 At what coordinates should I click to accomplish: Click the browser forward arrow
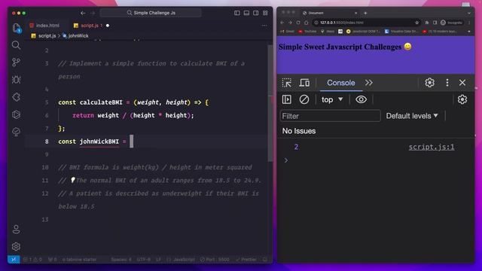click(x=290, y=23)
